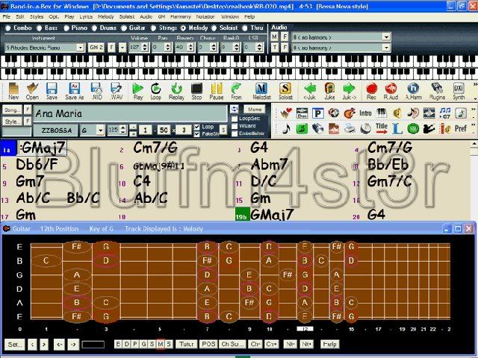Adjust the Reverb 40 stepper
Viewport: 478px width, 358px height.
190,47
